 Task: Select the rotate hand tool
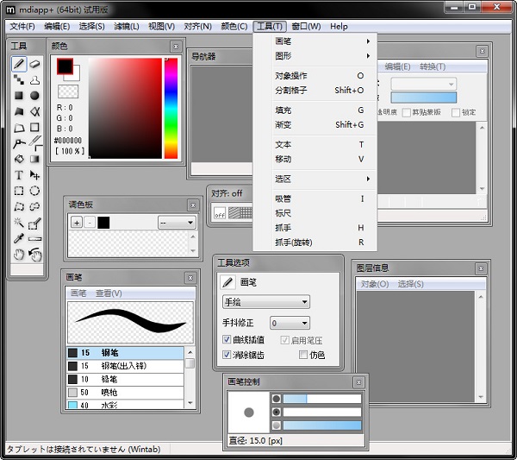pos(34,255)
